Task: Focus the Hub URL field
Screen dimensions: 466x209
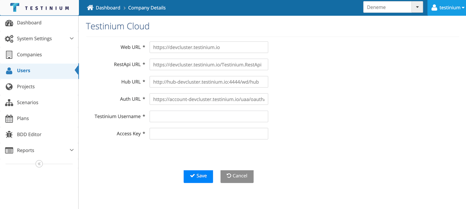Action: (209, 82)
